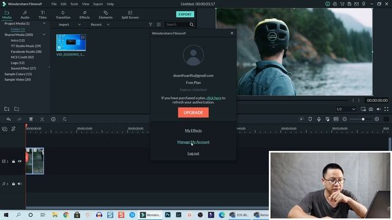
Task: Switch media grid view icon
Action: point(159,24)
